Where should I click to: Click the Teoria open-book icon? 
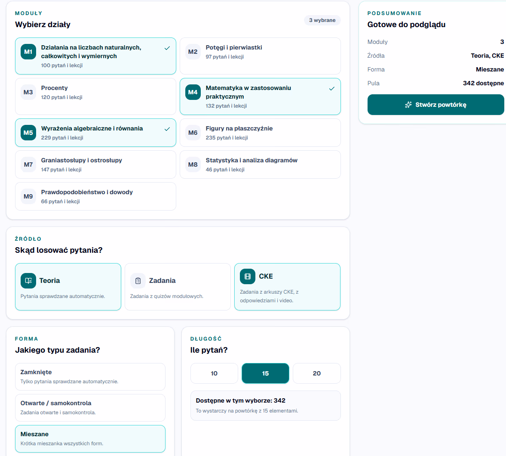[28, 280]
